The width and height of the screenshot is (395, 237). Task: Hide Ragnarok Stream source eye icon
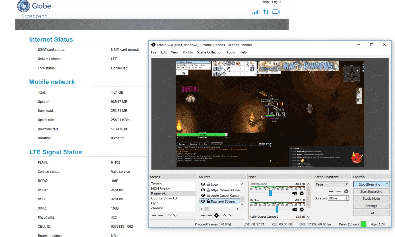point(203,201)
